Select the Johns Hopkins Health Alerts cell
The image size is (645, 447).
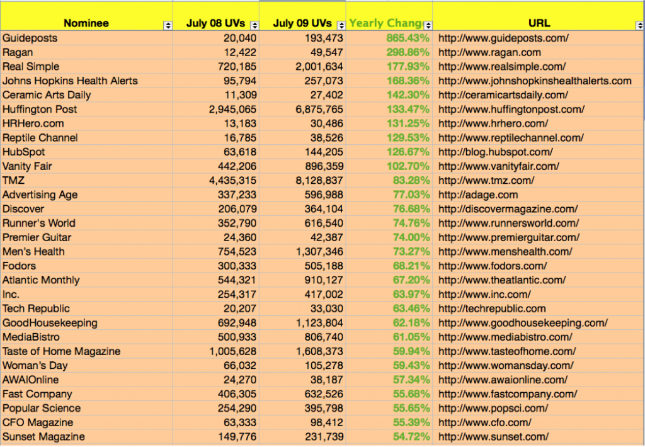pos(70,81)
